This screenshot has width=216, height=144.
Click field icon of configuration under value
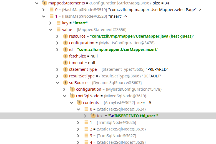tap(66, 43)
